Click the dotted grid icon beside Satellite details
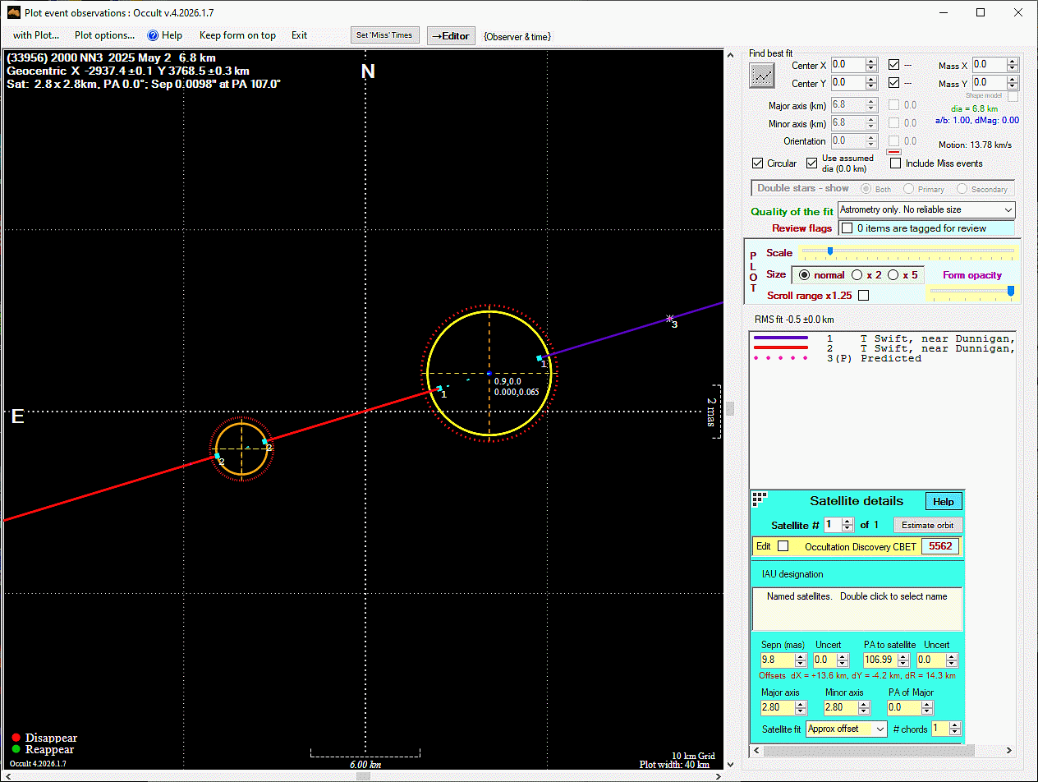 click(760, 499)
